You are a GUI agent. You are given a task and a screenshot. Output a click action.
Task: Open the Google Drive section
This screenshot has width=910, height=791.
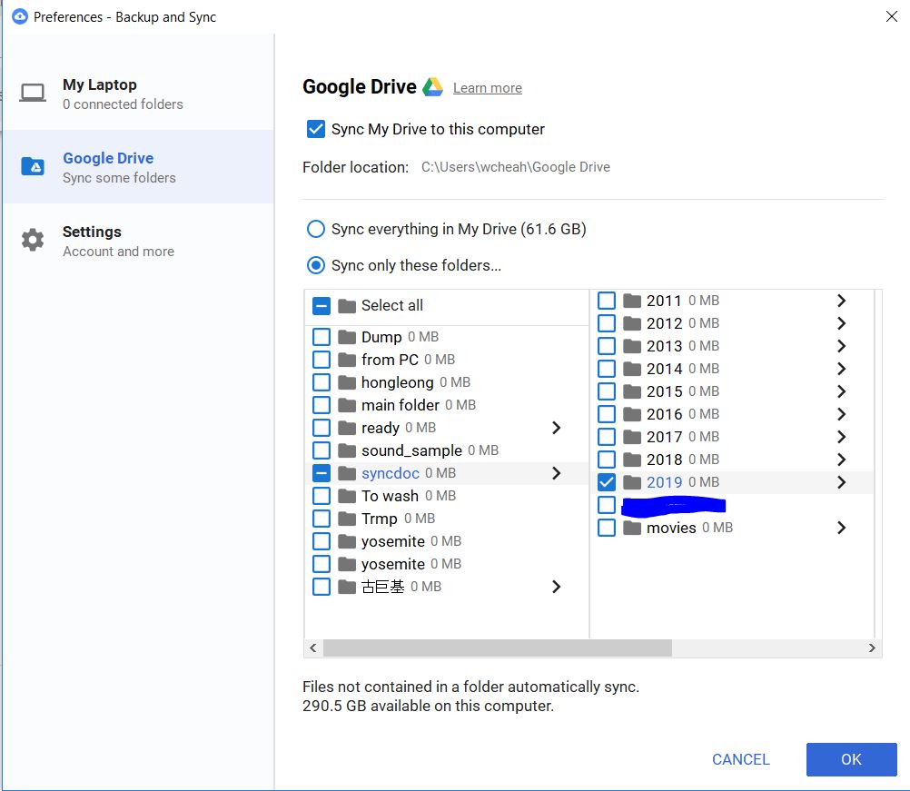[x=138, y=167]
